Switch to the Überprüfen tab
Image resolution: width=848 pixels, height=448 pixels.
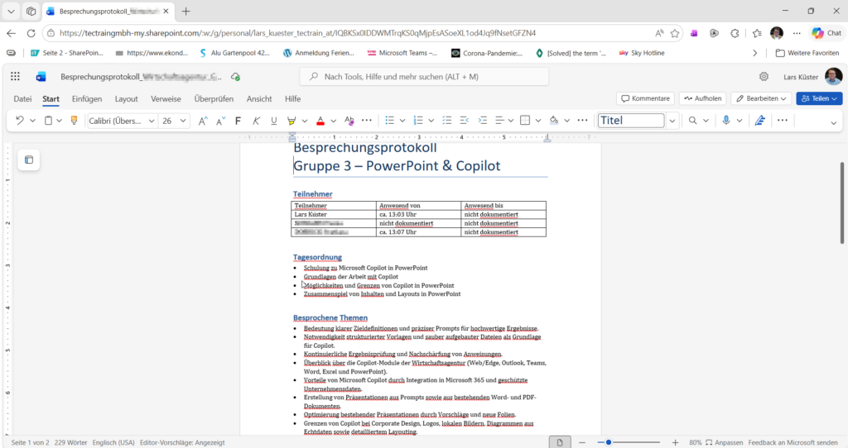(214, 99)
